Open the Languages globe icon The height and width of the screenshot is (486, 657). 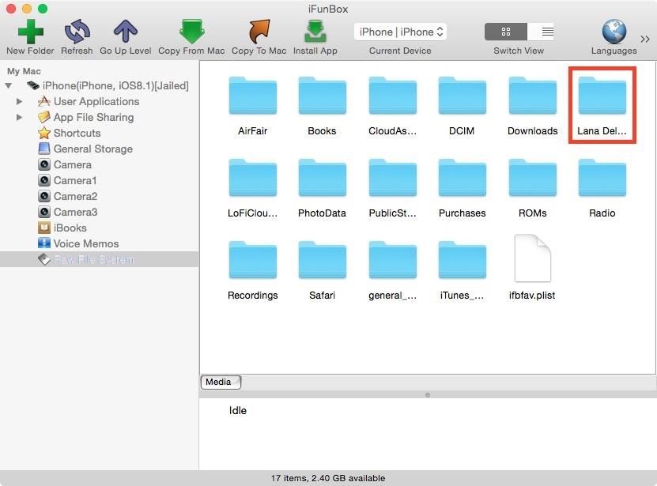point(614,31)
